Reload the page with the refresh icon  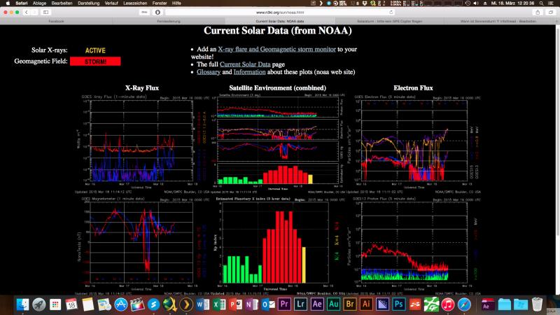click(x=391, y=12)
